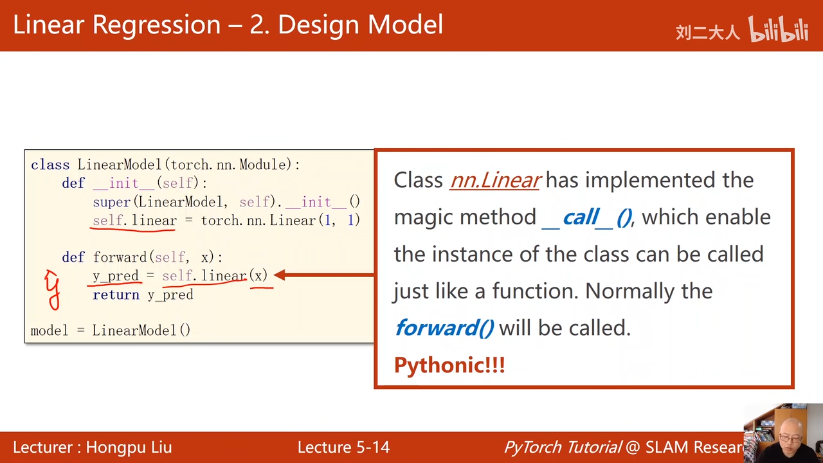This screenshot has height=463, width=823.
Task: Click the blue __call__() method text
Action: (586, 217)
